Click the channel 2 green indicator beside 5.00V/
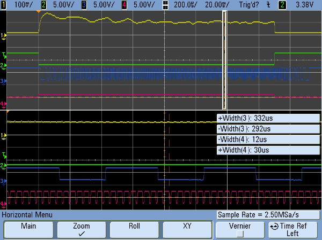 (x=44, y=5)
